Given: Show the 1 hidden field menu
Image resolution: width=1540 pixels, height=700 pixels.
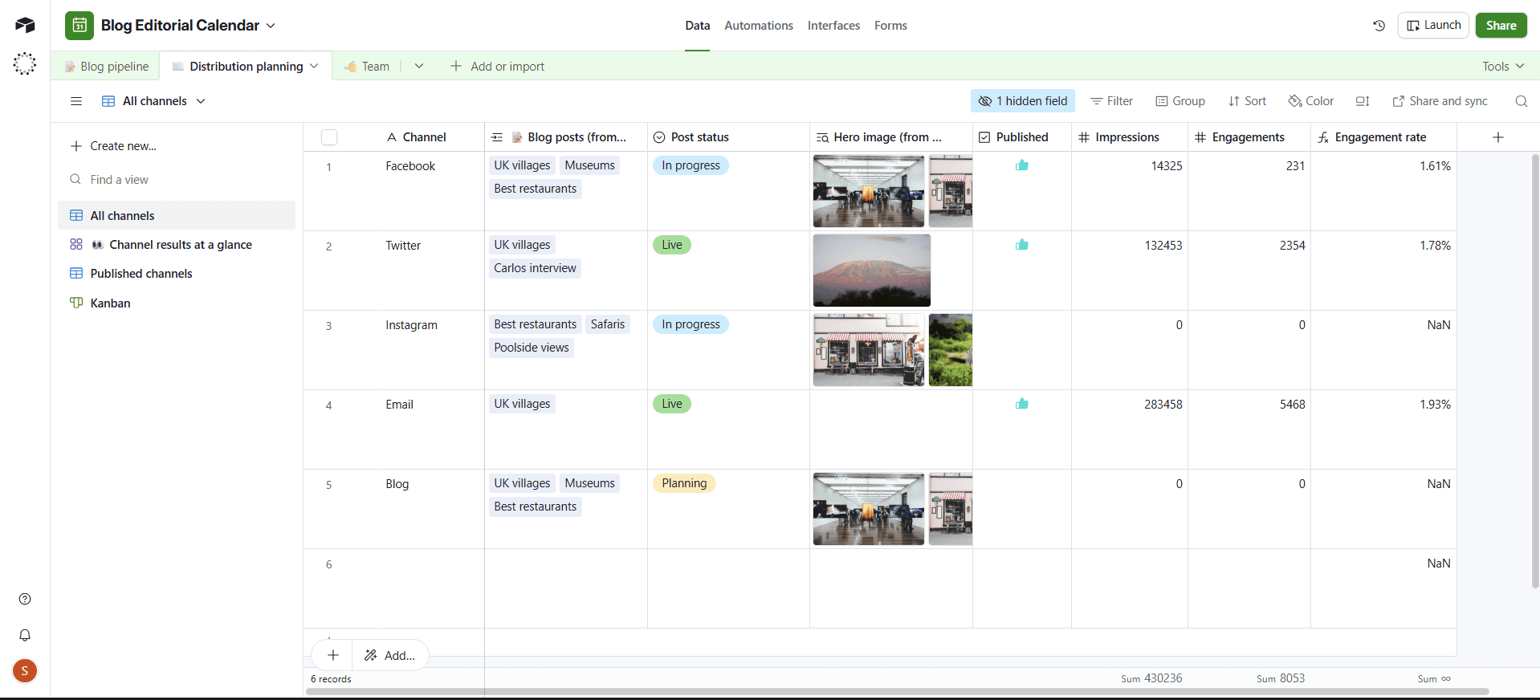Looking at the screenshot, I should [1022, 101].
